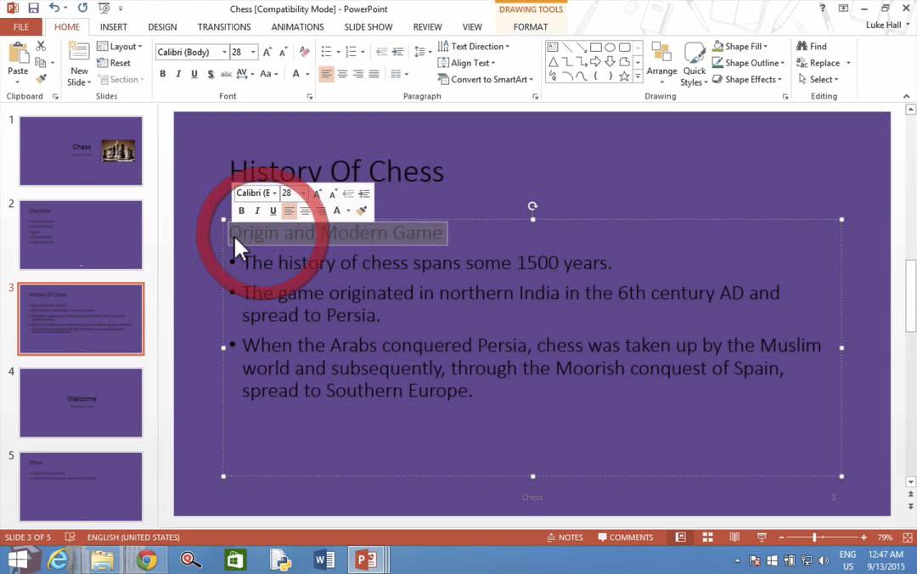Click Decrease List Level in ribbon

coord(381,52)
